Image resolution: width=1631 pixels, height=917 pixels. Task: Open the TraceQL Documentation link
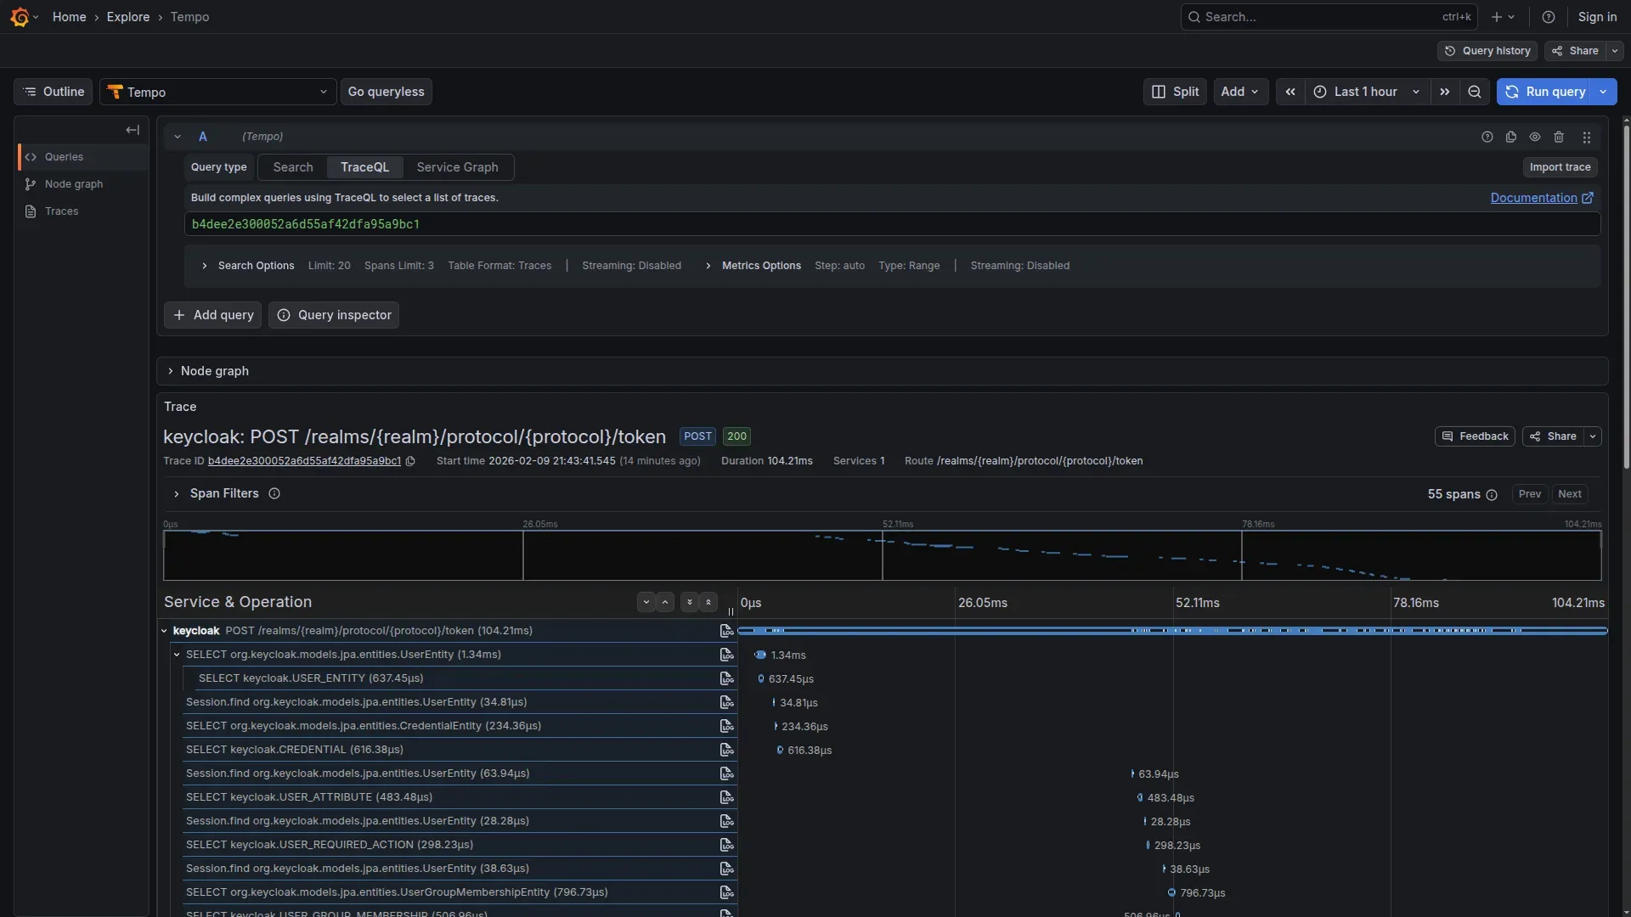click(1533, 198)
